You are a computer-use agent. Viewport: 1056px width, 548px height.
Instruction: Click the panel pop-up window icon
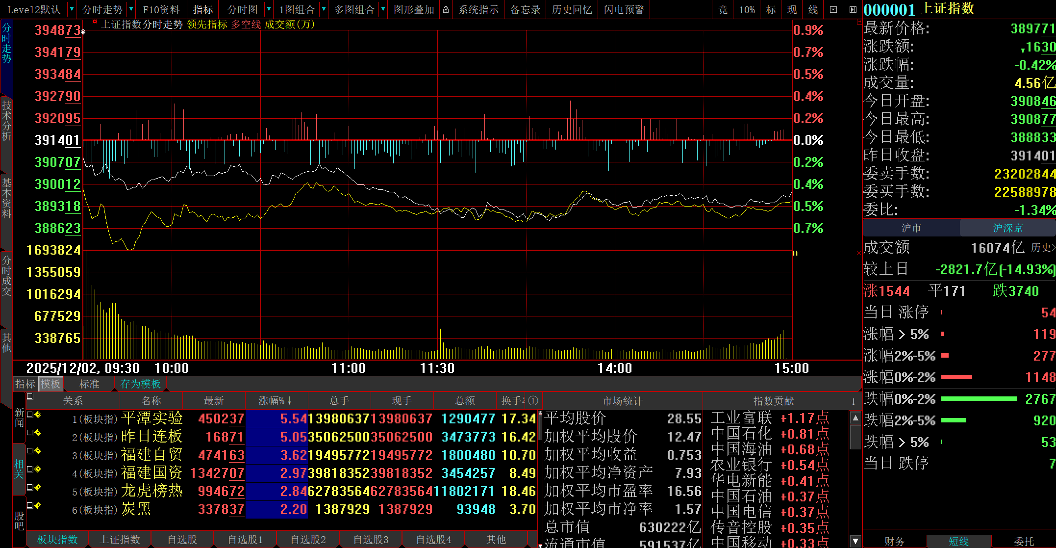(833, 10)
